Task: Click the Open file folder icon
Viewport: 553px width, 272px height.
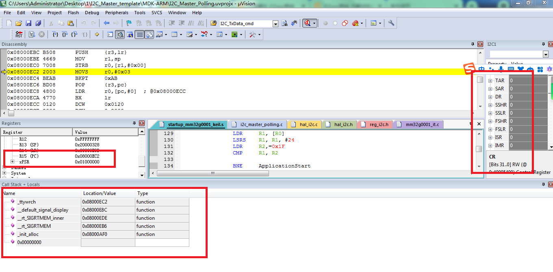Action: [x=19, y=23]
